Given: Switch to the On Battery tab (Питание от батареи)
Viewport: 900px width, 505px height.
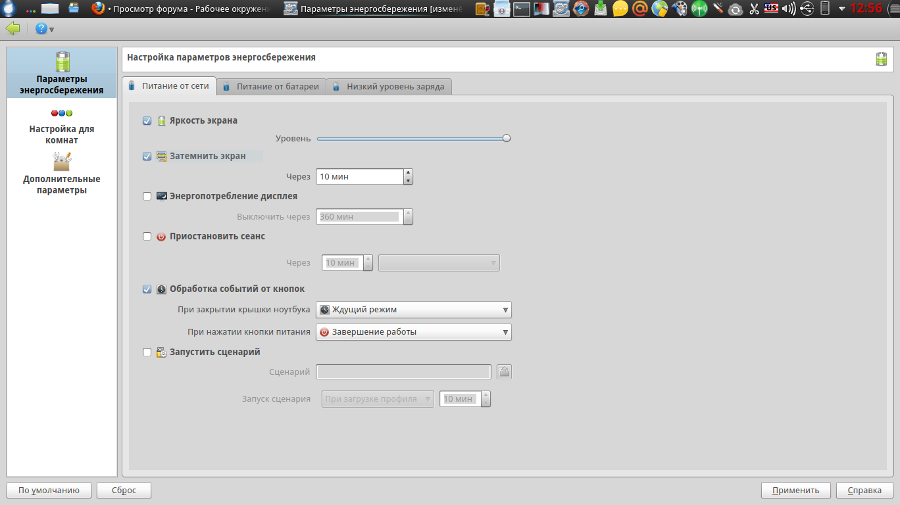Looking at the screenshot, I should [271, 87].
